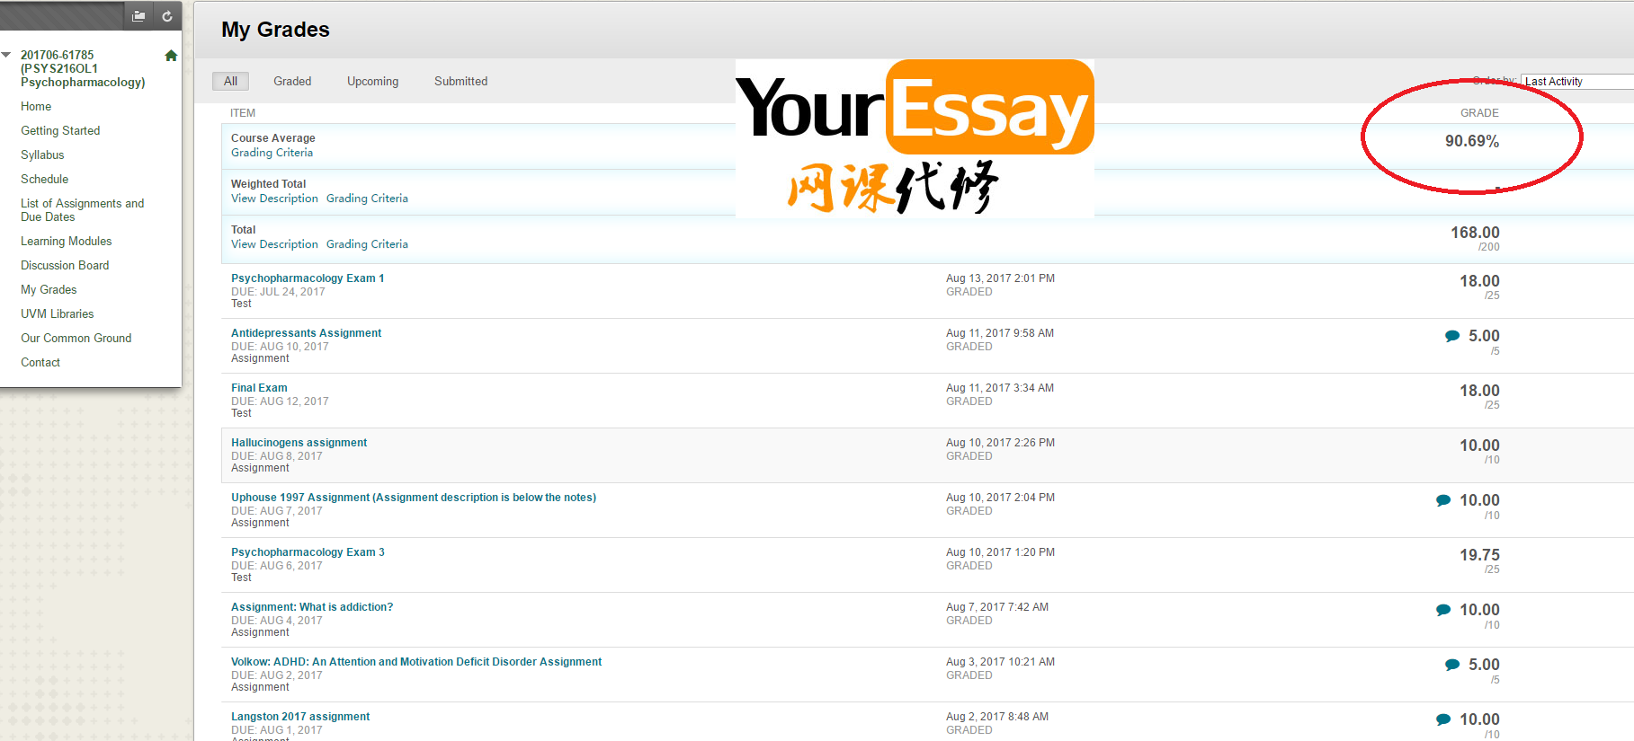
Task: Click the course title 201706-61785 Psychopharmacology
Action: (83, 68)
